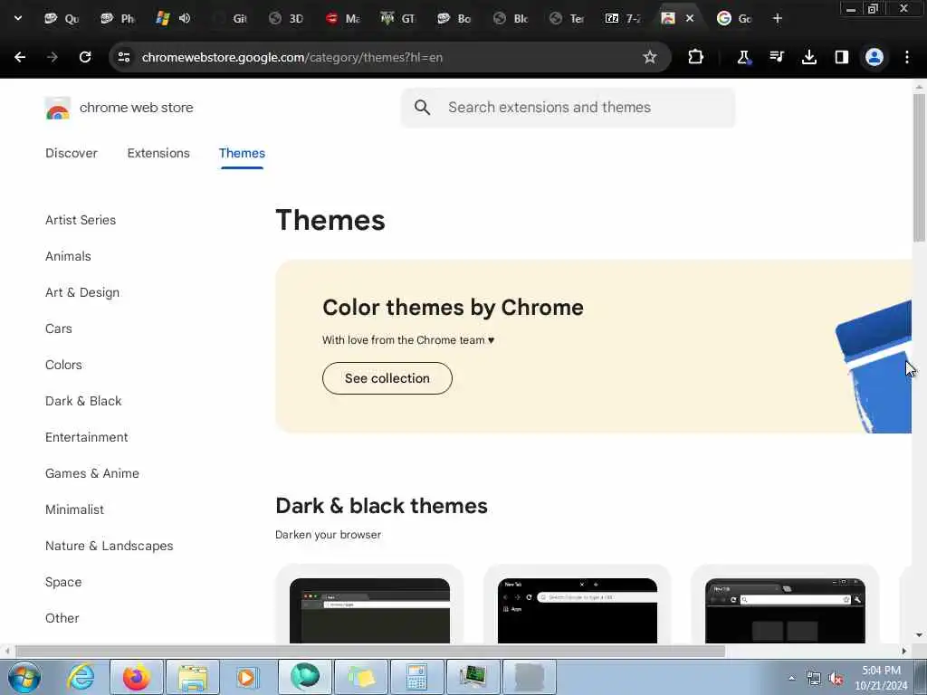927x695 pixels.
Task: Switch to the 3D browser tab
Action: tap(286, 19)
